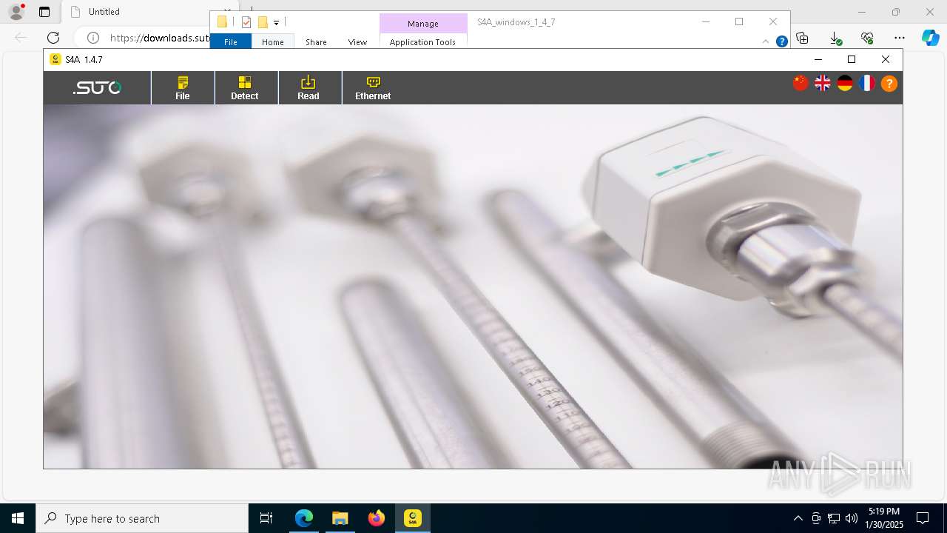Open the notification center icon
The width and height of the screenshot is (947, 533).
tap(923, 518)
